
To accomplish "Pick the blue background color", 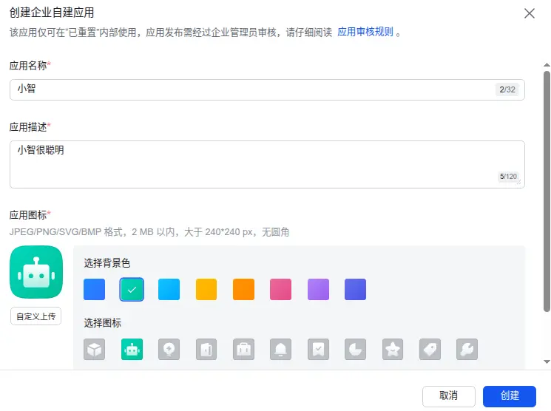I will coord(94,290).
